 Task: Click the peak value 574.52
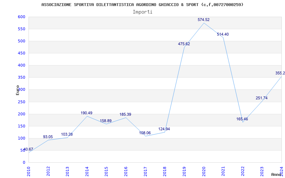[x=203, y=20]
